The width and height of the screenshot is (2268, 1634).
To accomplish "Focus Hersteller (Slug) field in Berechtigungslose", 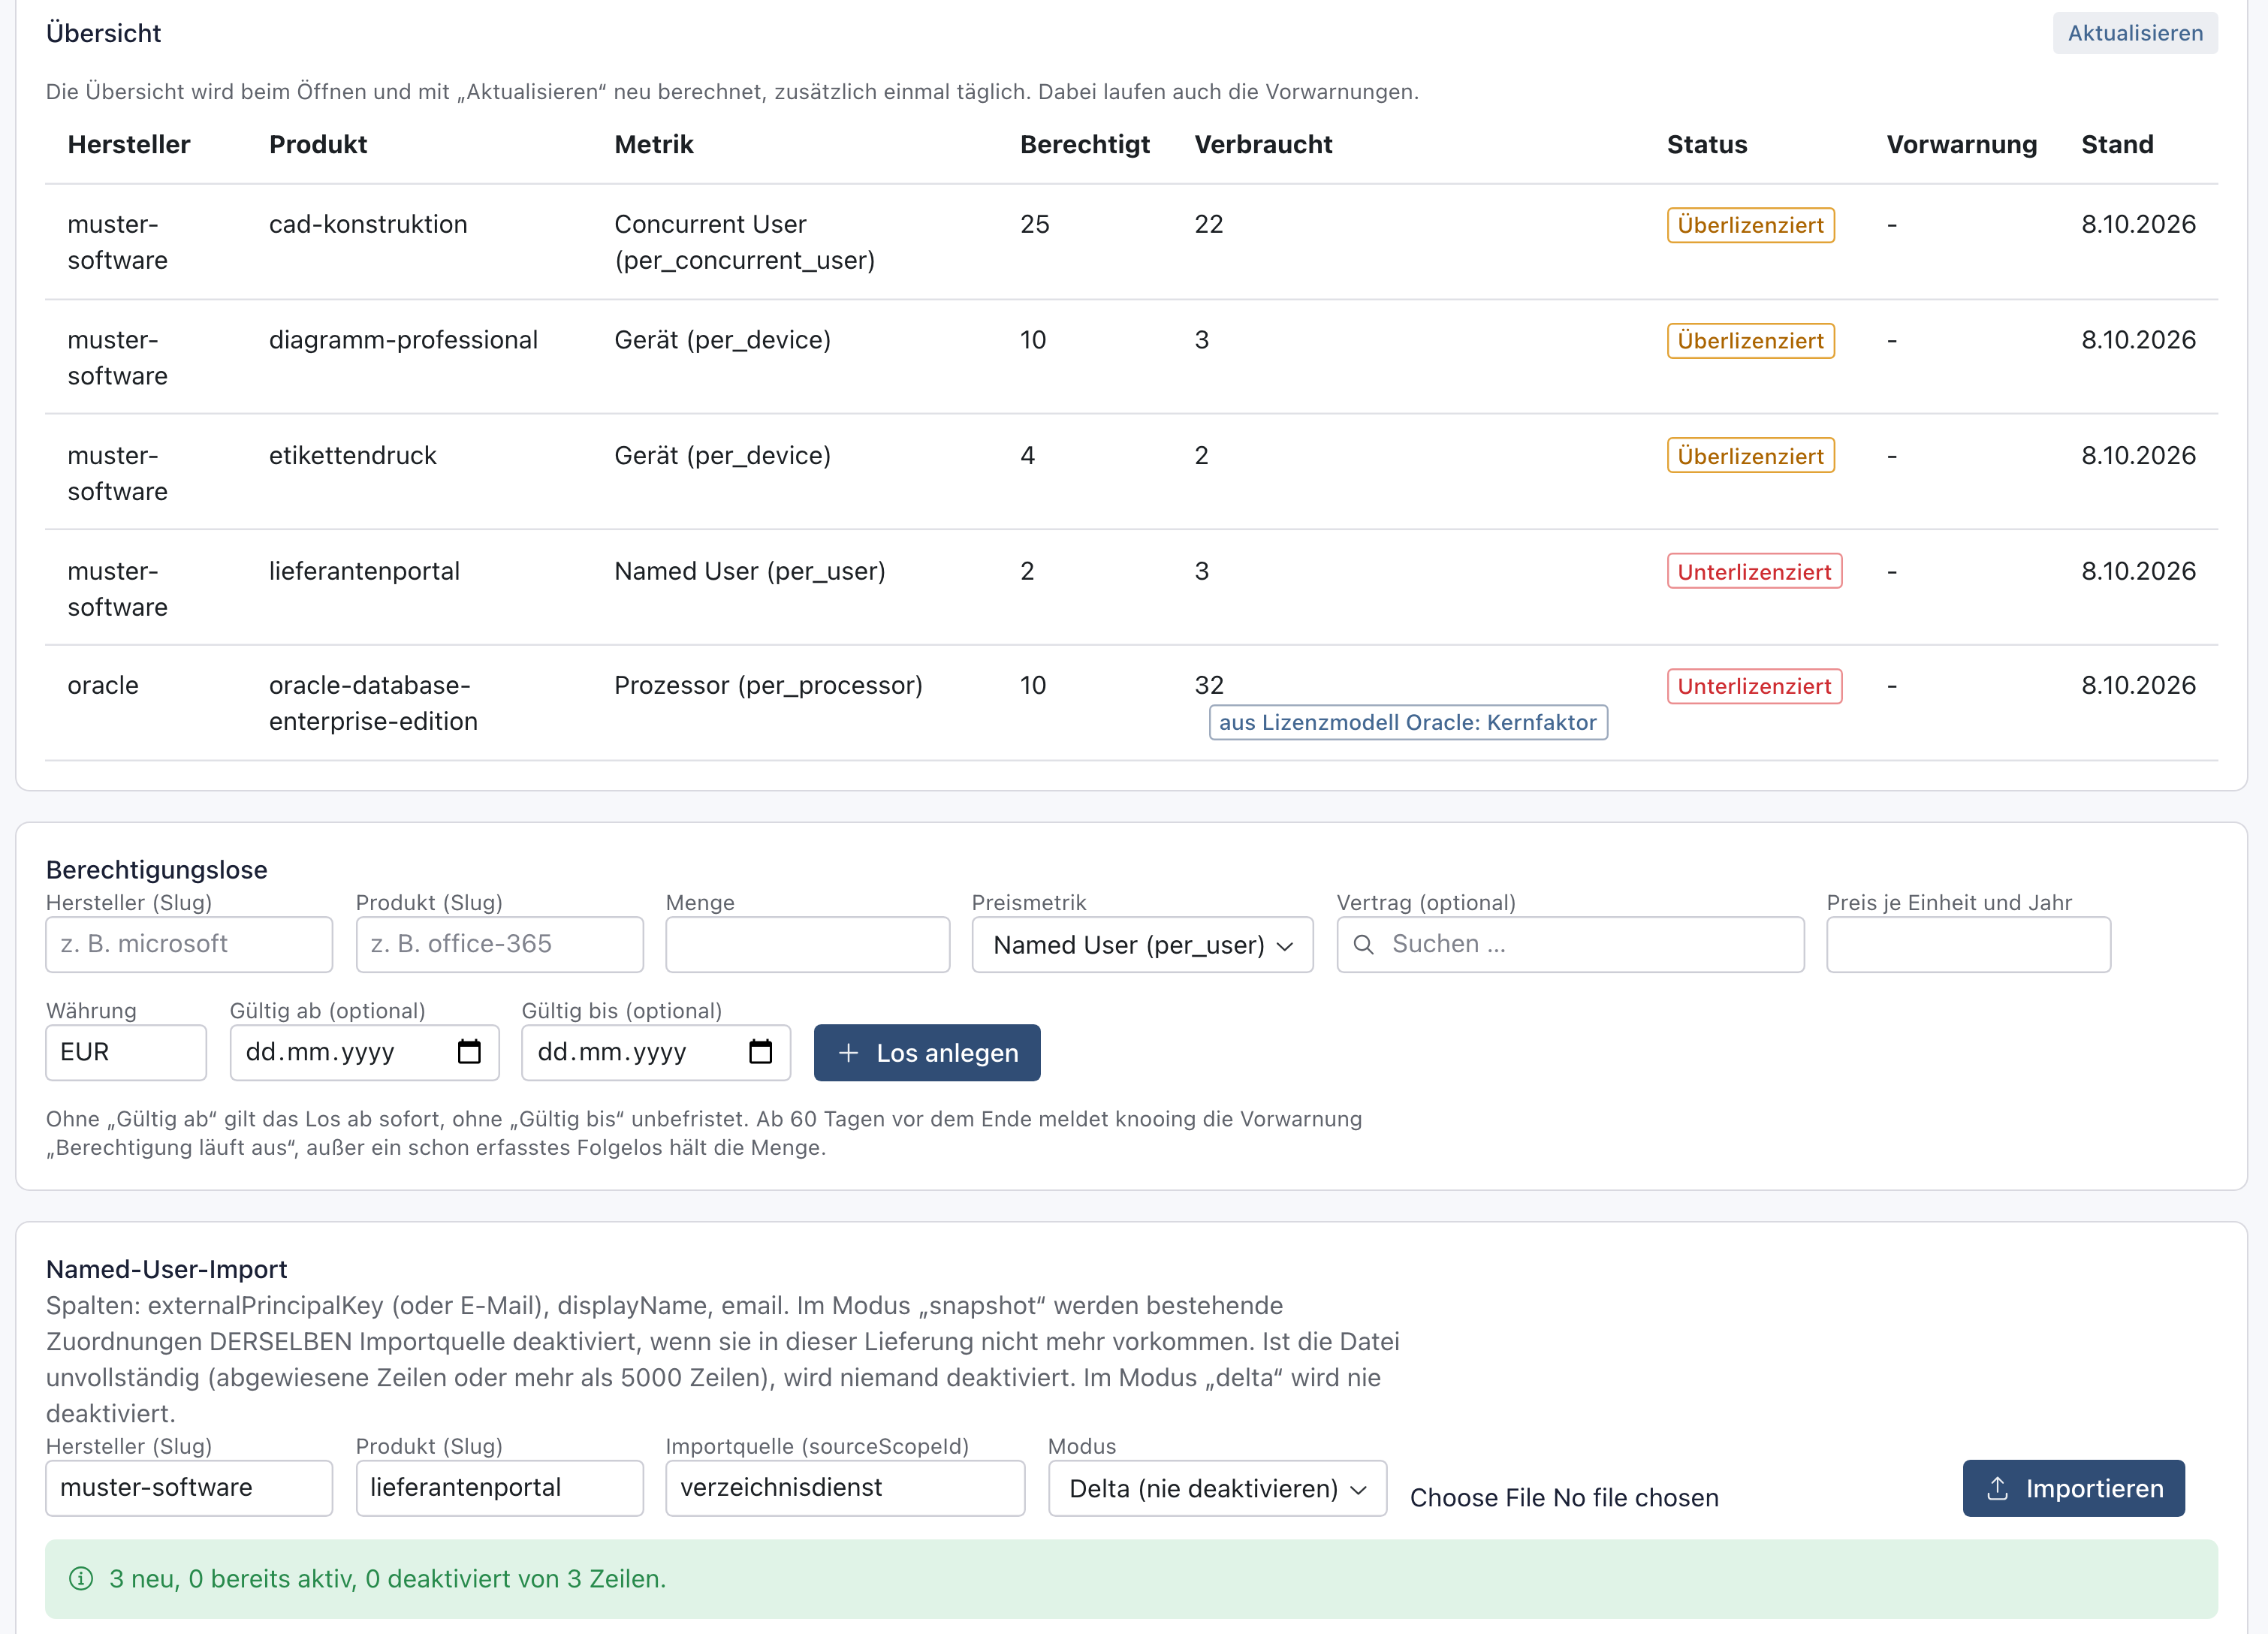I will point(189,944).
